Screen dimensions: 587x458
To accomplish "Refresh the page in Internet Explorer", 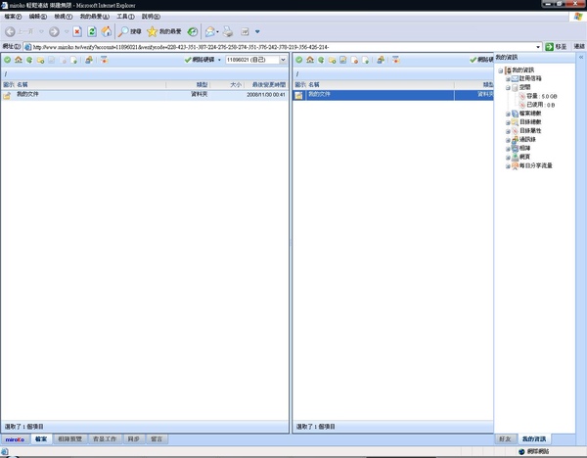I will coord(92,32).
